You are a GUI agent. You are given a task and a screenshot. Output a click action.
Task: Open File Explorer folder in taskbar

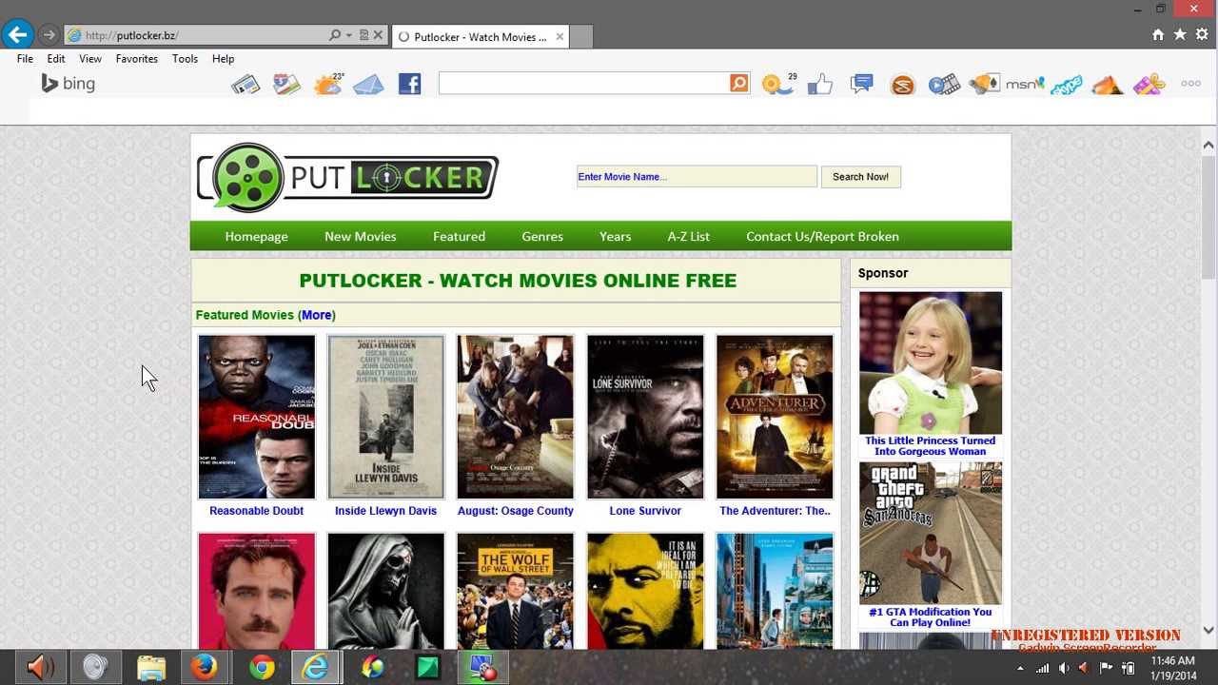coord(150,667)
